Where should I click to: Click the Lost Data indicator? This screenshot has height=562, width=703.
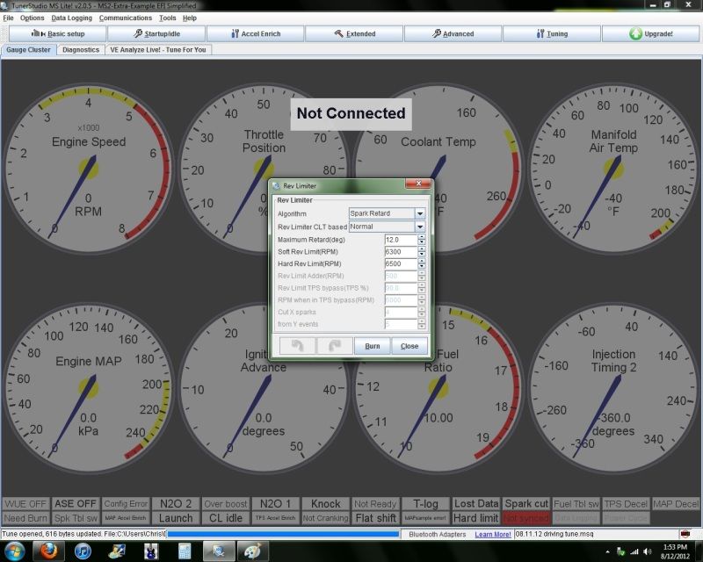coord(475,504)
